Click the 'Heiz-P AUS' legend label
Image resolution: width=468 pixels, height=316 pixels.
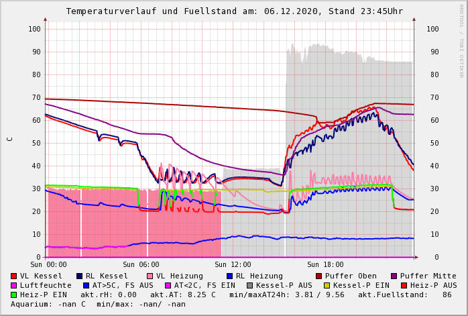[434, 286]
